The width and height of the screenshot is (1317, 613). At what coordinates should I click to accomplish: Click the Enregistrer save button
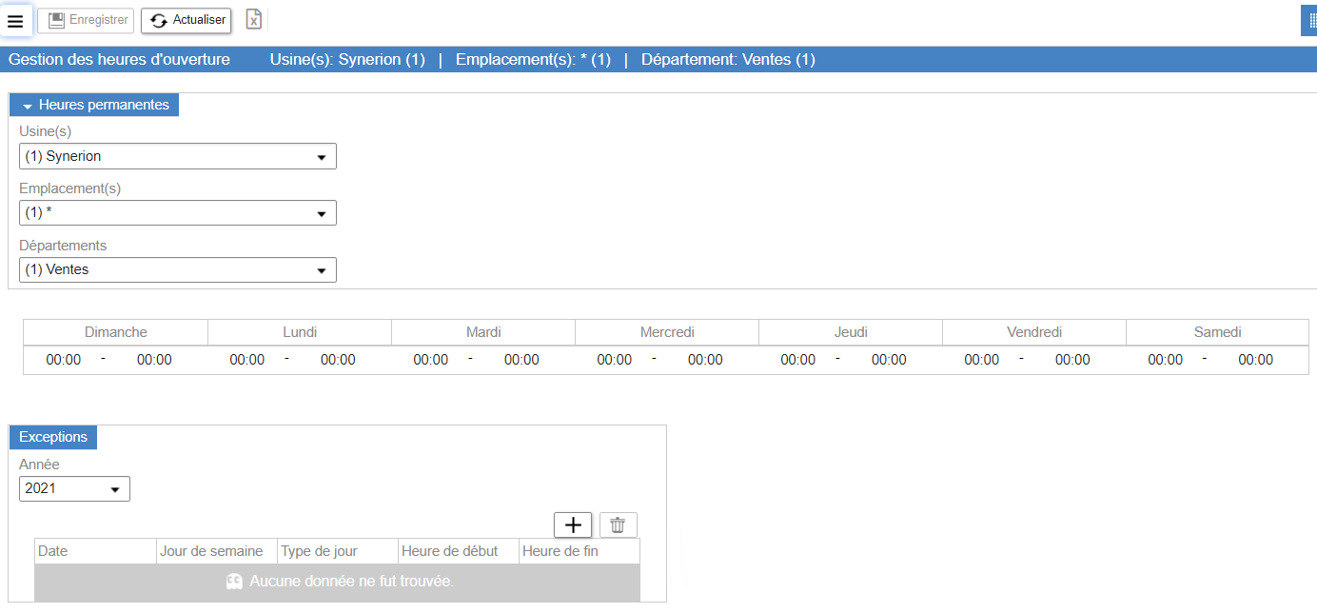86,20
